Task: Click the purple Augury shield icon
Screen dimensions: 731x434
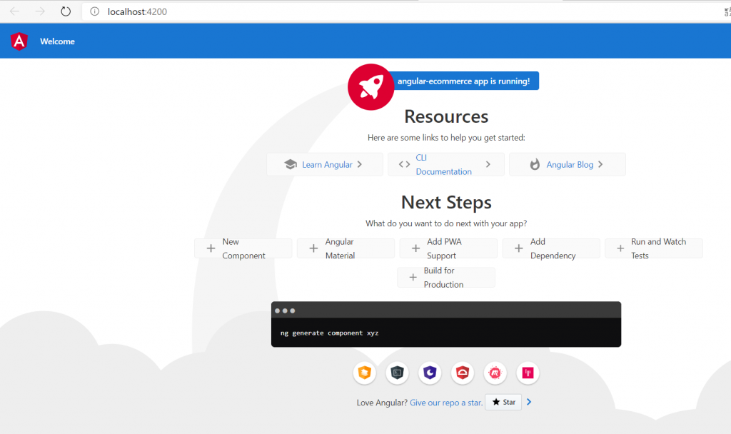Action: point(430,373)
